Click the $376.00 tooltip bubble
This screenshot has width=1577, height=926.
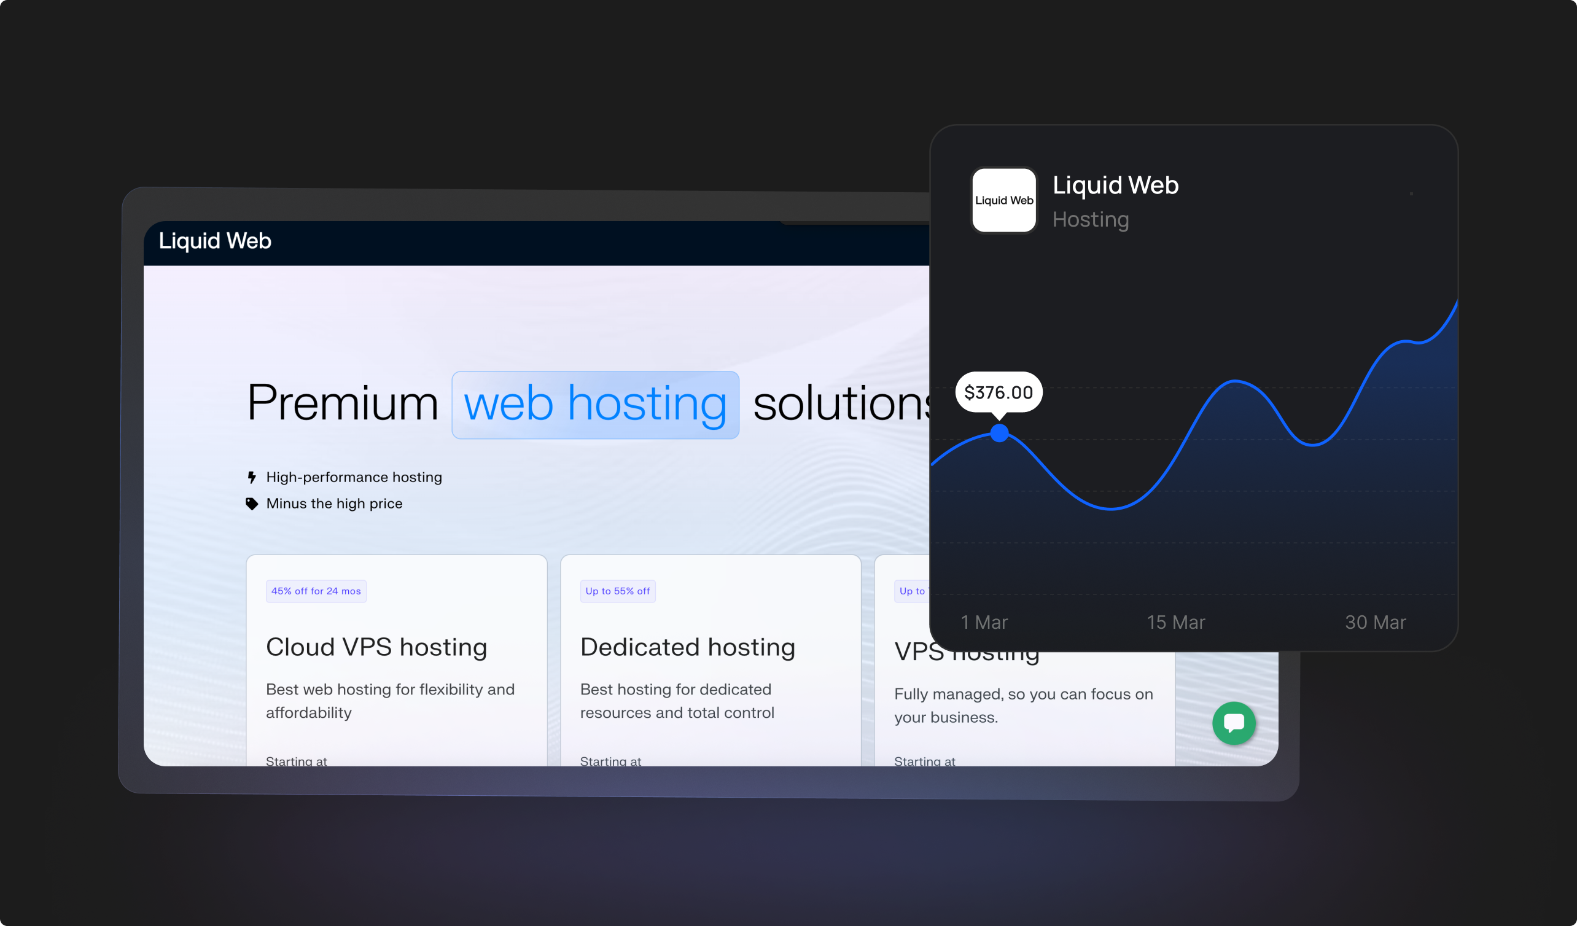tap(999, 392)
